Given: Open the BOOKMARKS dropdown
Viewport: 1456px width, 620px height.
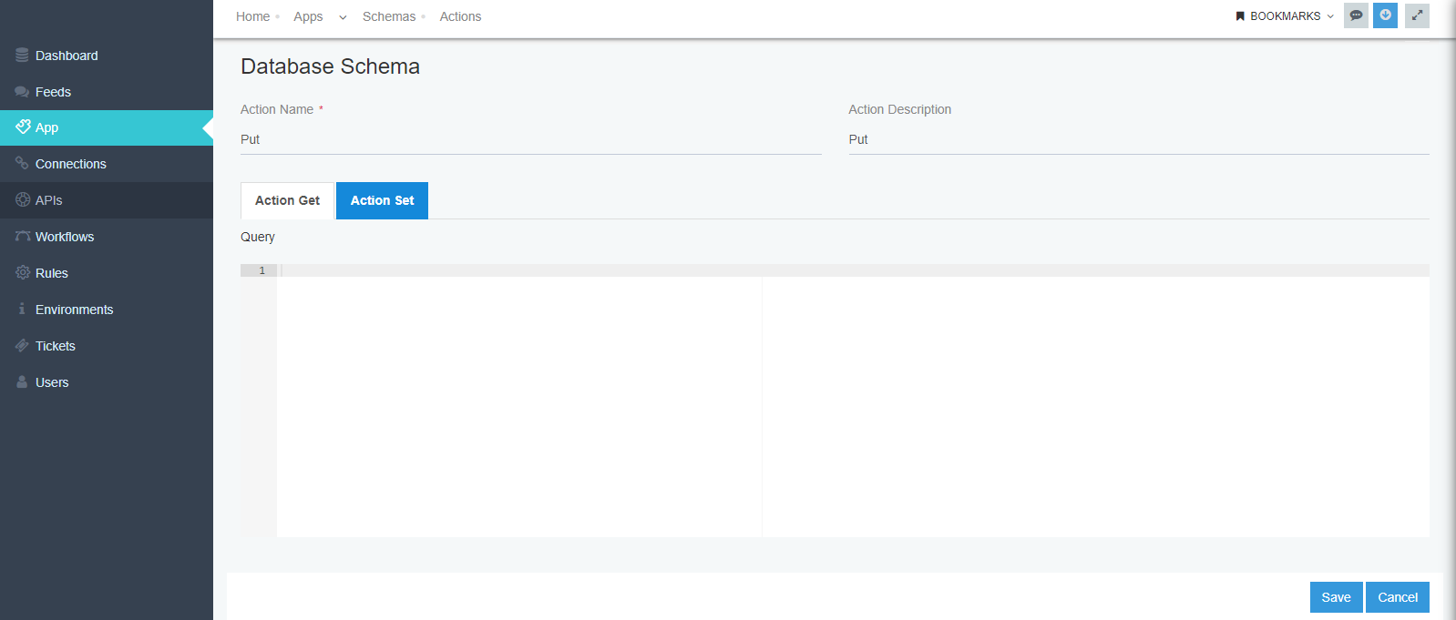Looking at the screenshot, I should click(1285, 16).
